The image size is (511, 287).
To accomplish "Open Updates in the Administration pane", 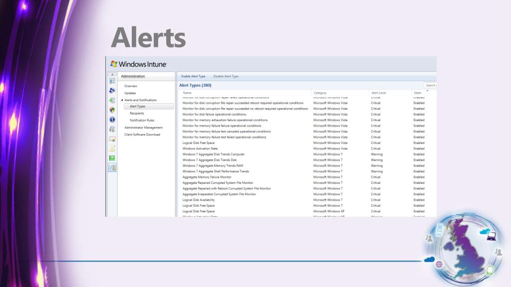I will (130, 93).
